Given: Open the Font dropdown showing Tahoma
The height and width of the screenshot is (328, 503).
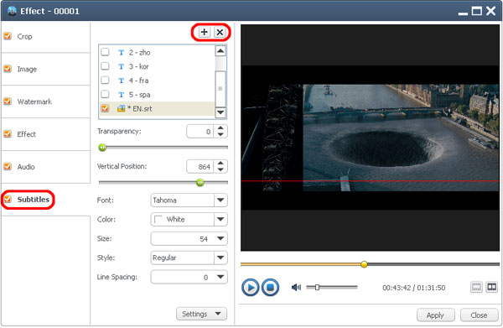Looking at the screenshot, I should [x=189, y=200].
